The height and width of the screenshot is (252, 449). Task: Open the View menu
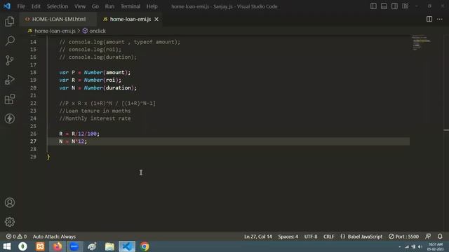pyautogui.click(x=80, y=6)
